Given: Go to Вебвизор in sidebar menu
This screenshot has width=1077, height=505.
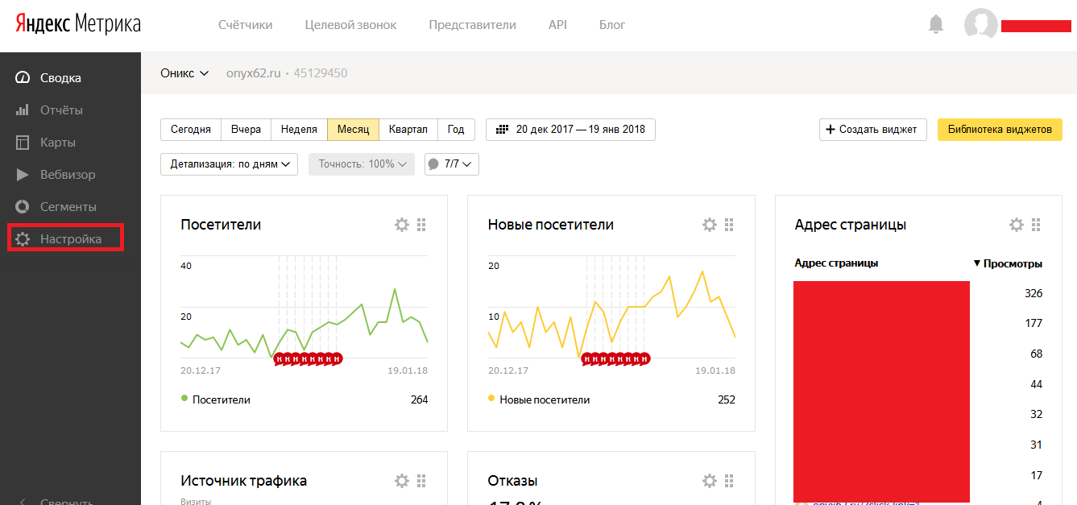Looking at the screenshot, I should tap(68, 175).
